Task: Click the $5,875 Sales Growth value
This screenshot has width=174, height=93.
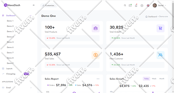Action: [x=124, y=86]
